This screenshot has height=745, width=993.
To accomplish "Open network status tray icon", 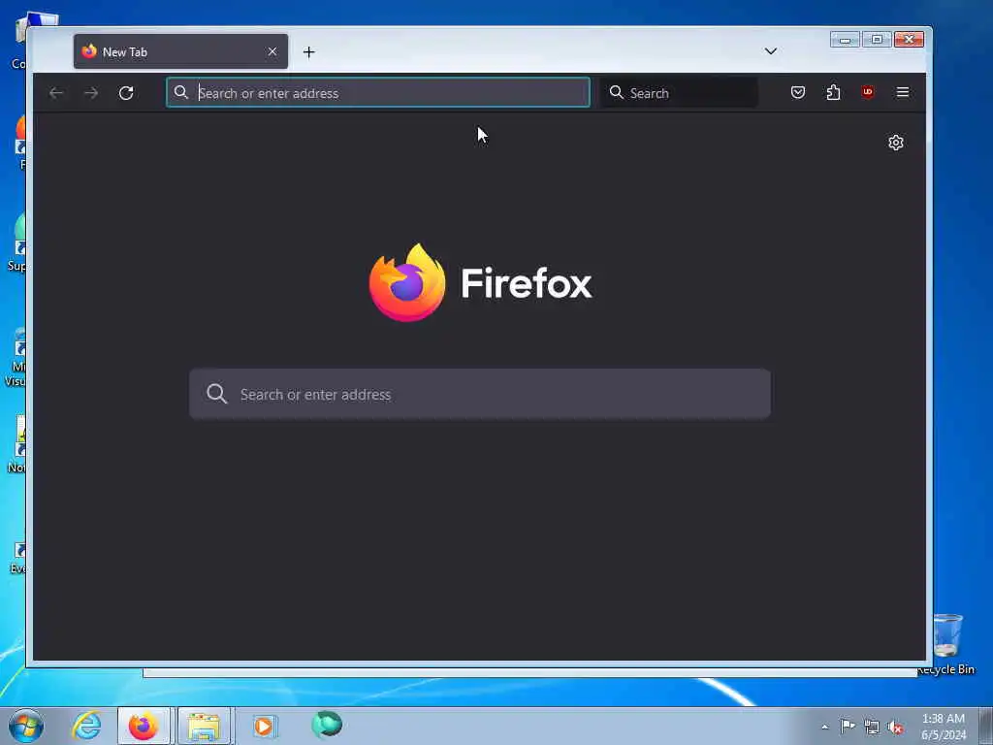I will (x=872, y=728).
